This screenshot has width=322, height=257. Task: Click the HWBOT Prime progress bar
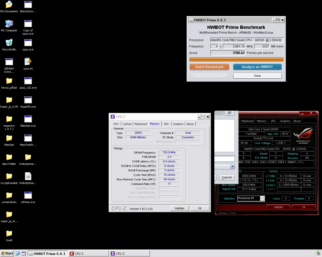(x=236, y=59)
